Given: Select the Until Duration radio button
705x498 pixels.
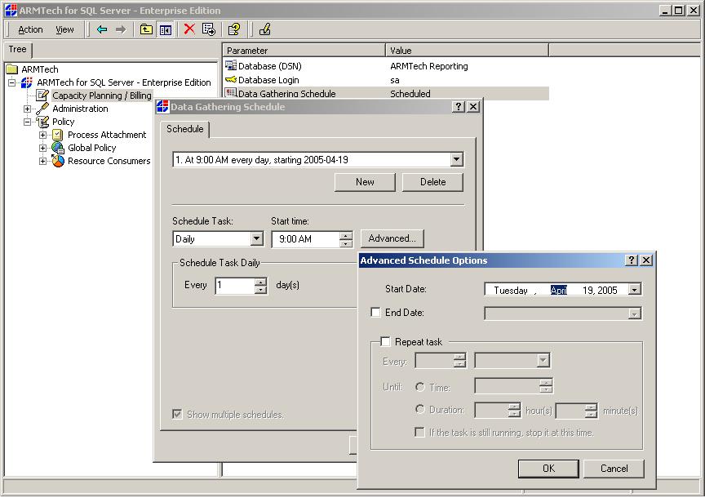Looking at the screenshot, I should (x=420, y=409).
